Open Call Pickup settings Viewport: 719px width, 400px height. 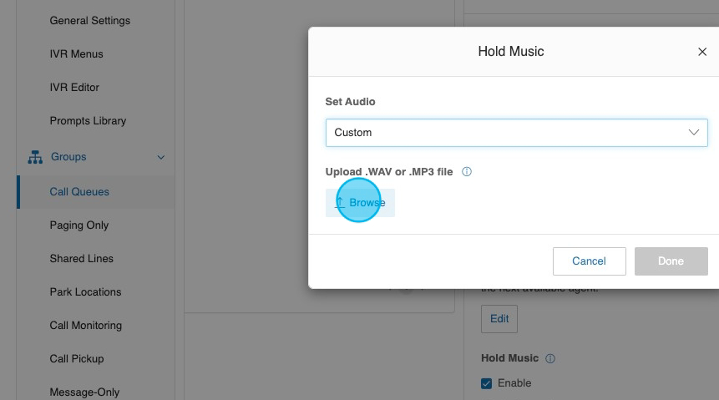coord(77,359)
